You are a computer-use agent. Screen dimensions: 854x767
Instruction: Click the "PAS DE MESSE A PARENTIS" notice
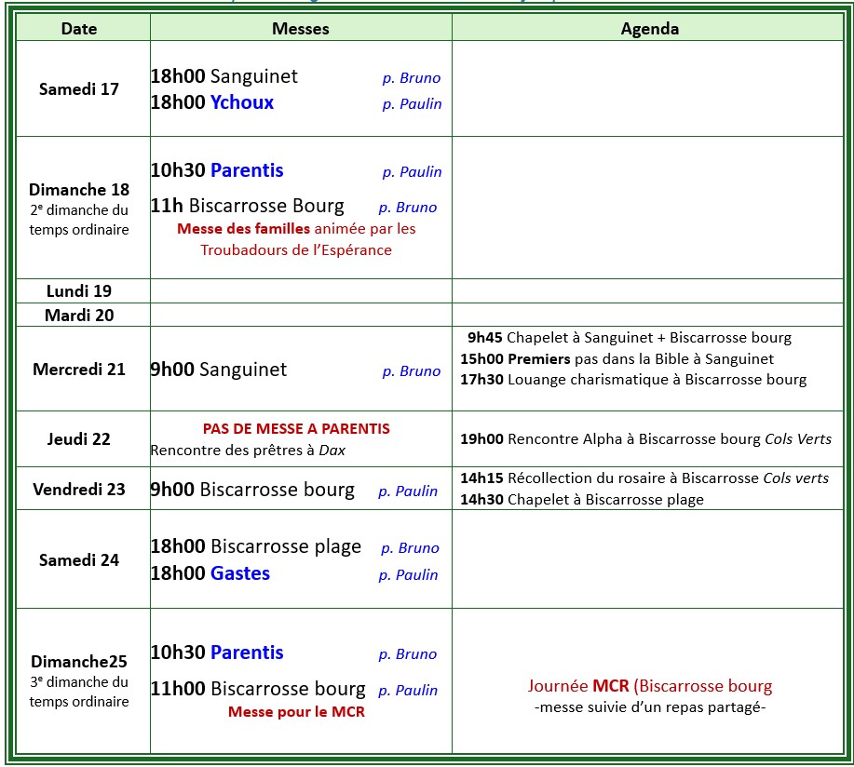tap(296, 429)
